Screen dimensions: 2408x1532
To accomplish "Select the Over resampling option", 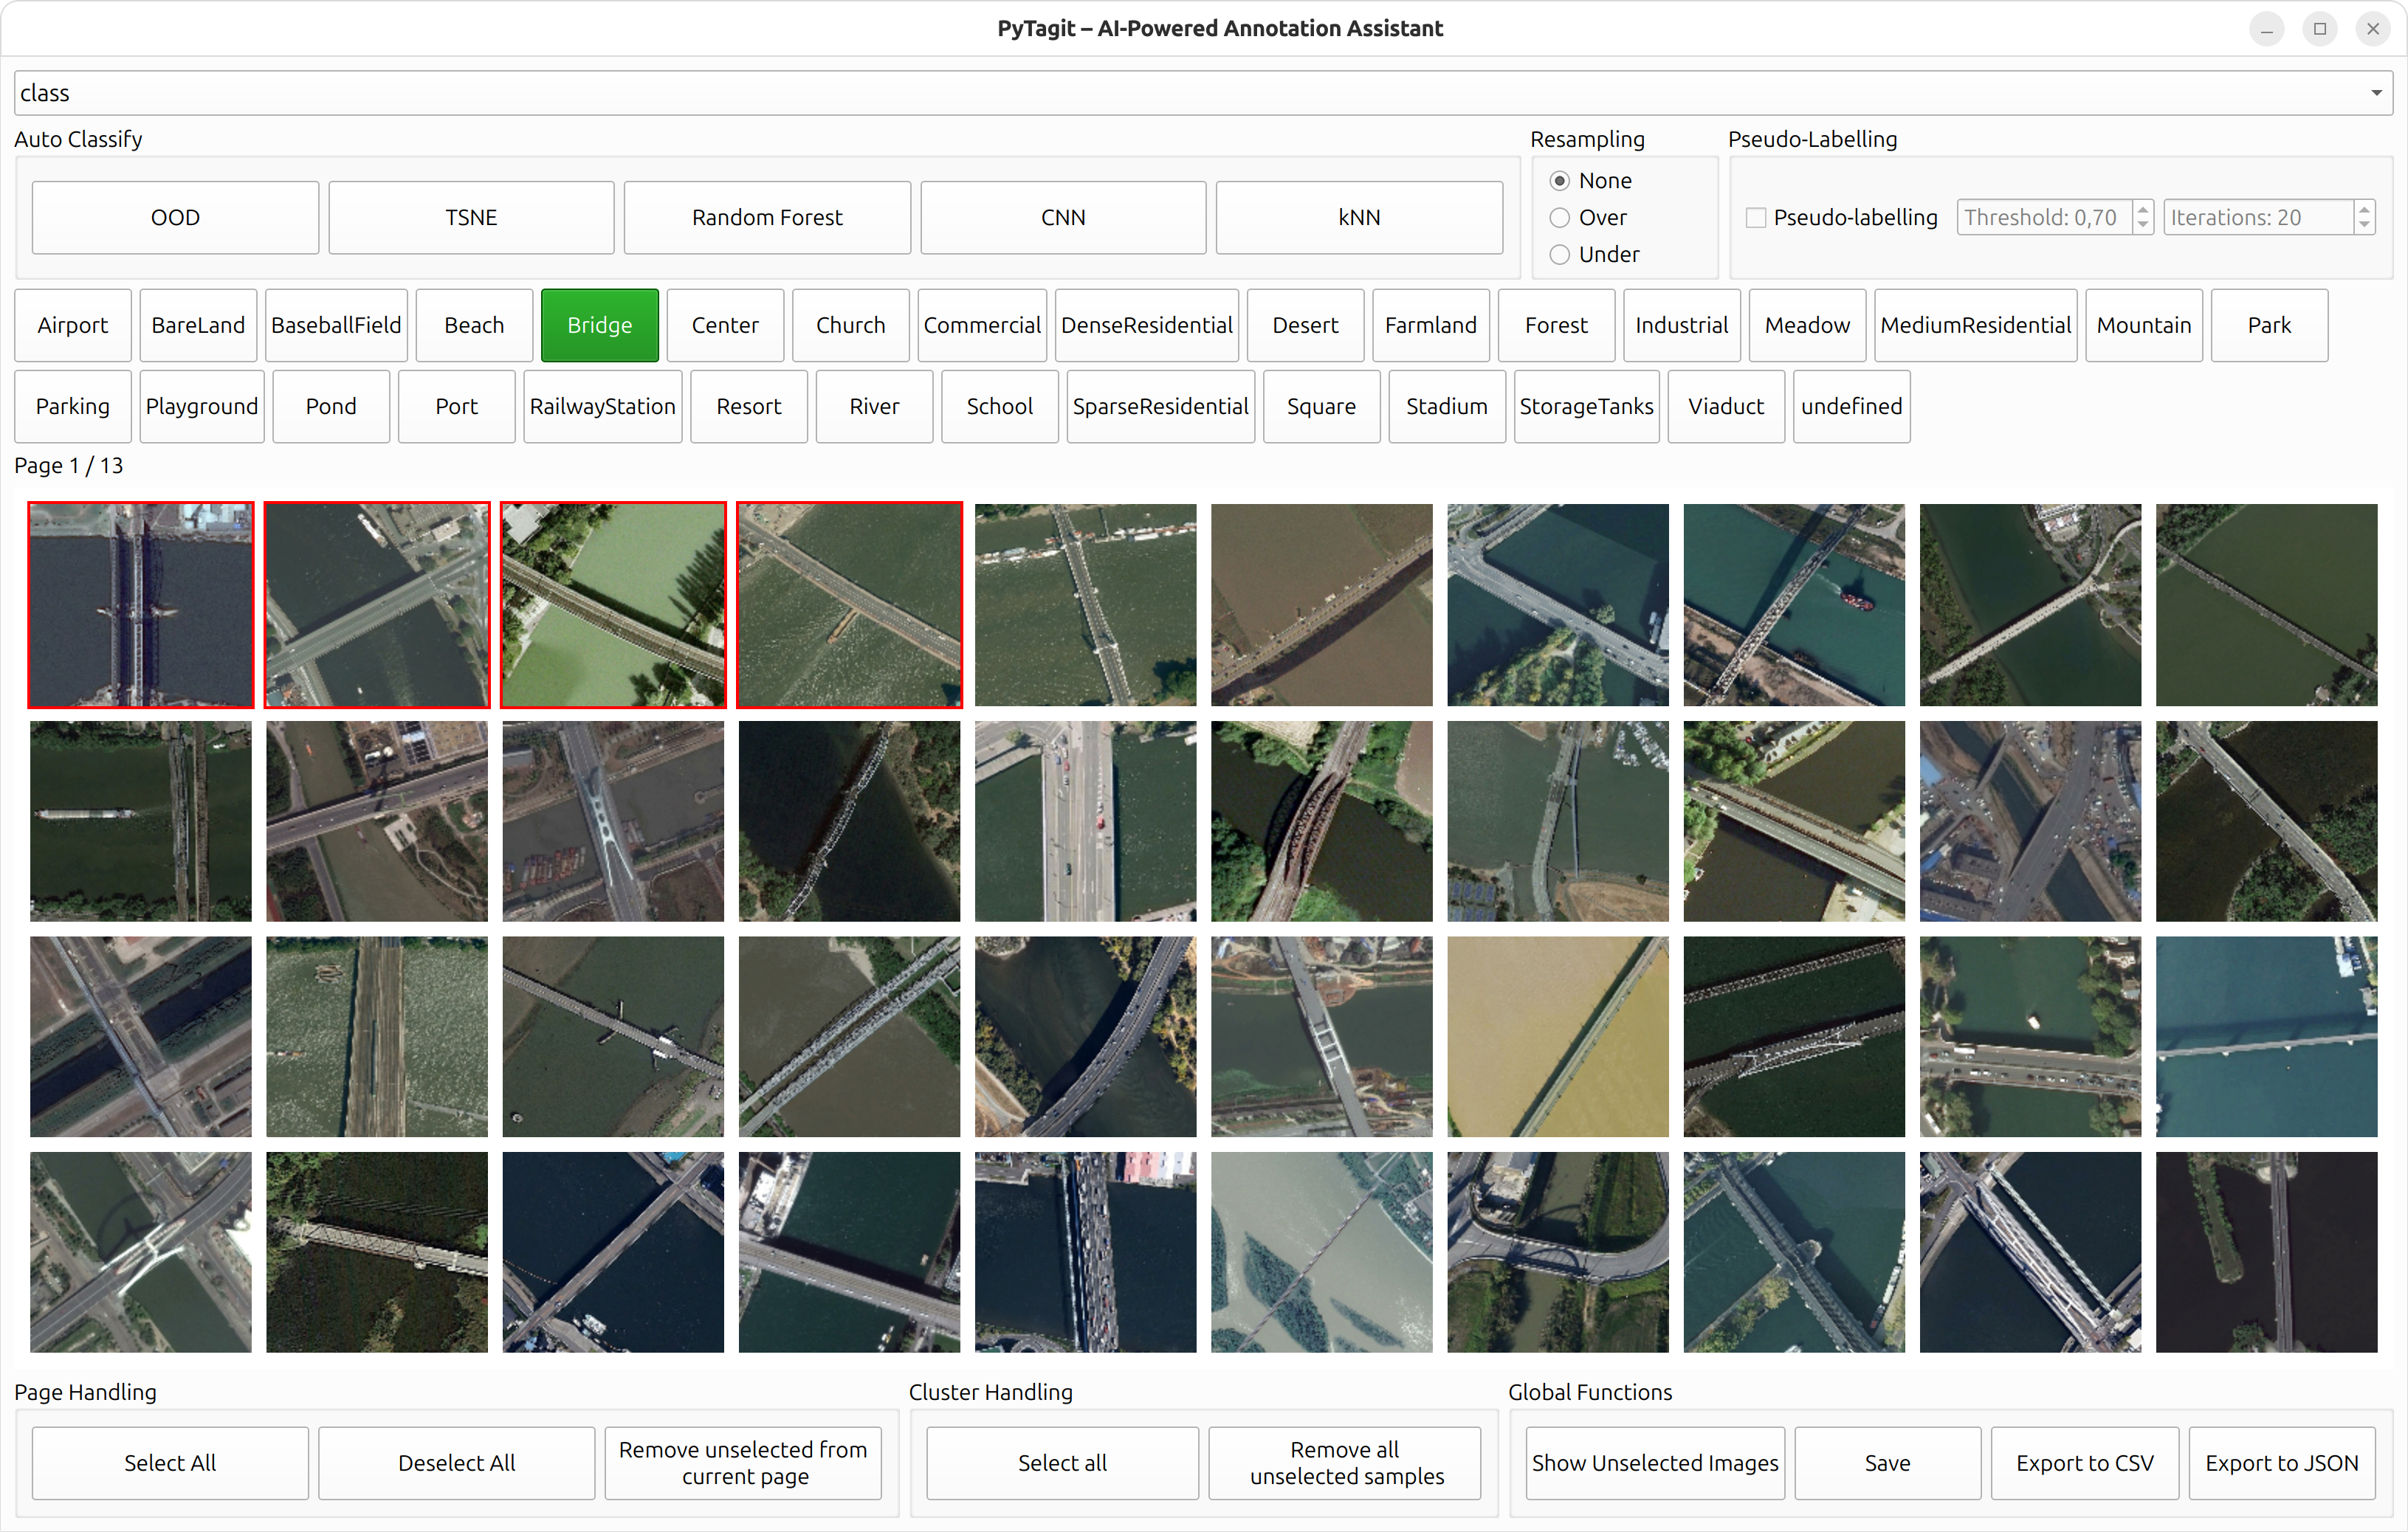I will (x=1560, y=217).
